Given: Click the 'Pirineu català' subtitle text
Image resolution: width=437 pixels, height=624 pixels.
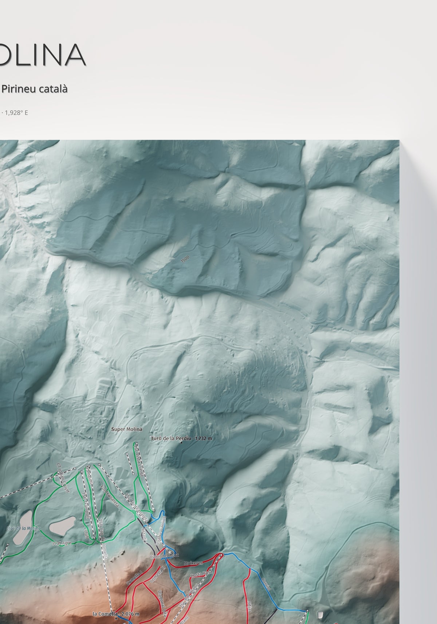Looking at the screenshot, I should tap(35, 89).
